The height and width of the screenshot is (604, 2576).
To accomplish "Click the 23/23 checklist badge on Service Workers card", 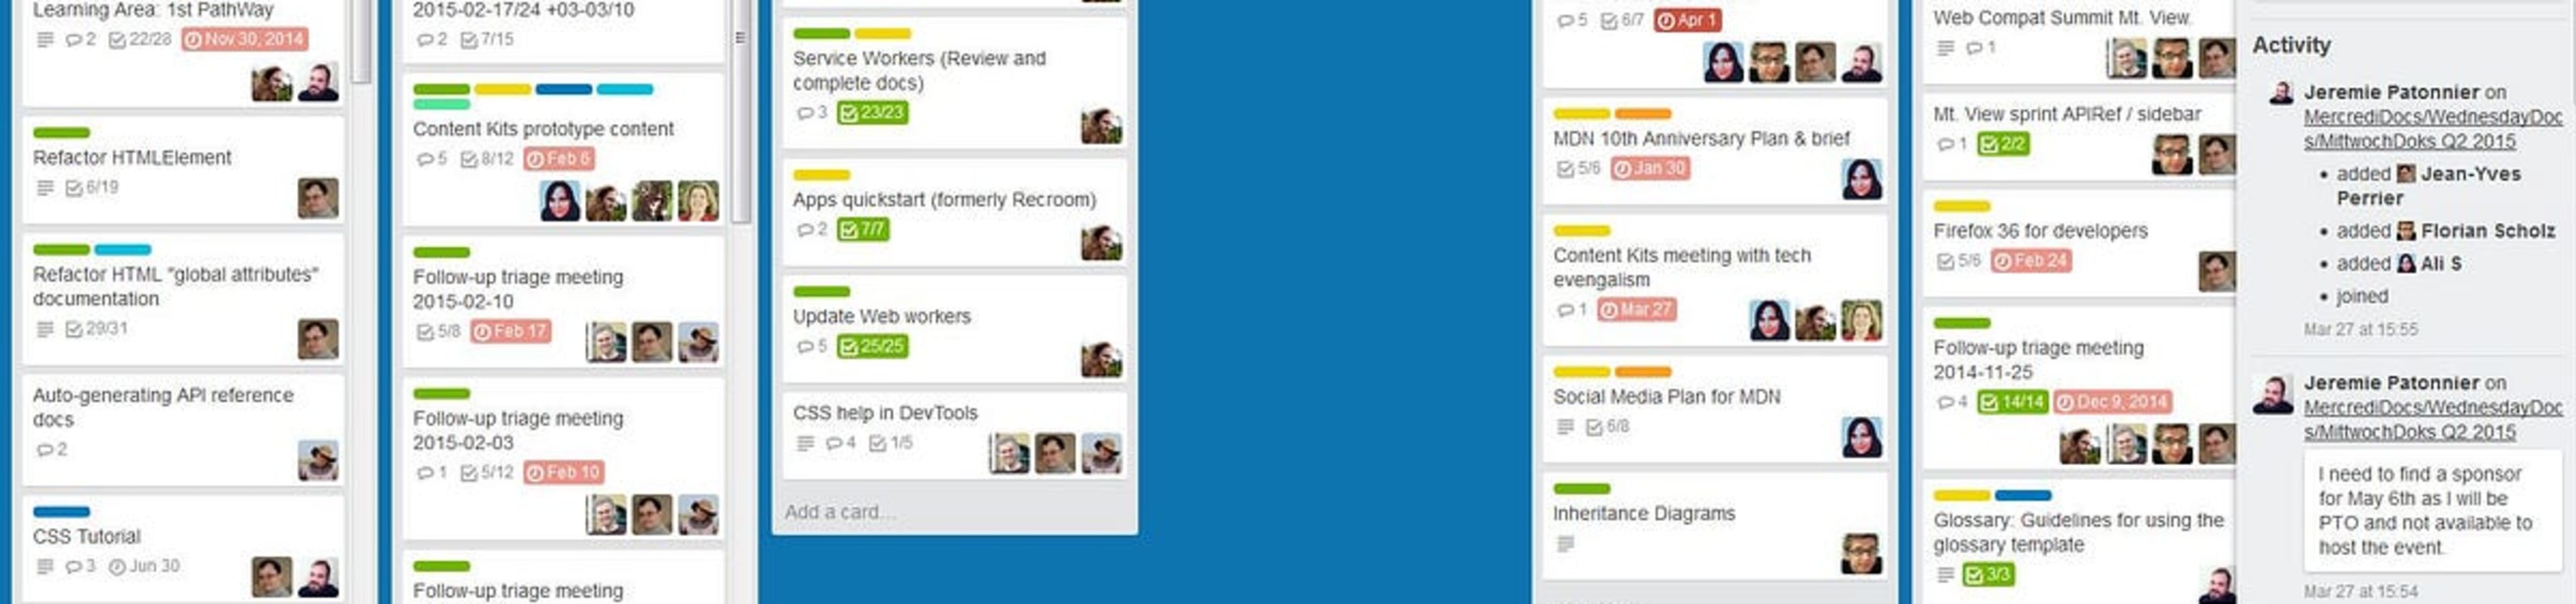I will click(x=872, y=113).
